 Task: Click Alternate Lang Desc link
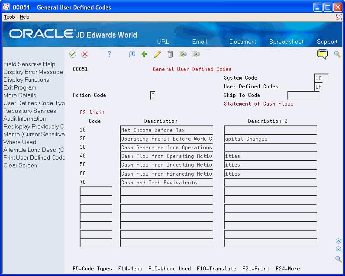click(x=34, y=150)
